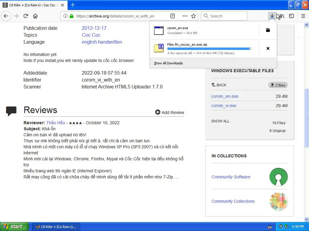The height and width of the screenshot is (231, 309).
Task: Click the green padlock security icon
Action: [72, 16]
